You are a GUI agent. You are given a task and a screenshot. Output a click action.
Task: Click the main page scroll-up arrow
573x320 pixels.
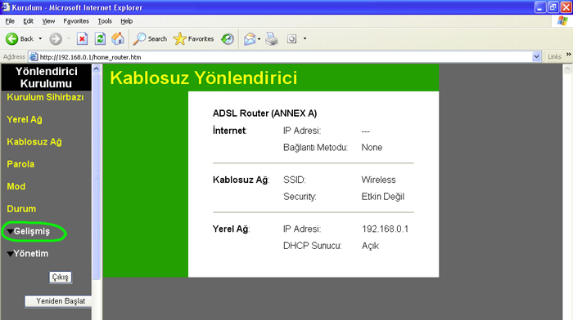pyautogui.click(x=567, y=69)
